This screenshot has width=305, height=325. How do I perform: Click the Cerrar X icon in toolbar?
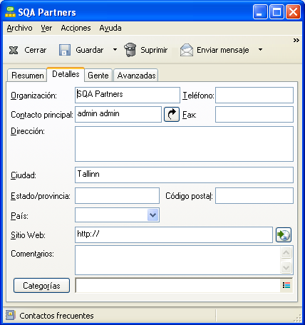point(14,50)
